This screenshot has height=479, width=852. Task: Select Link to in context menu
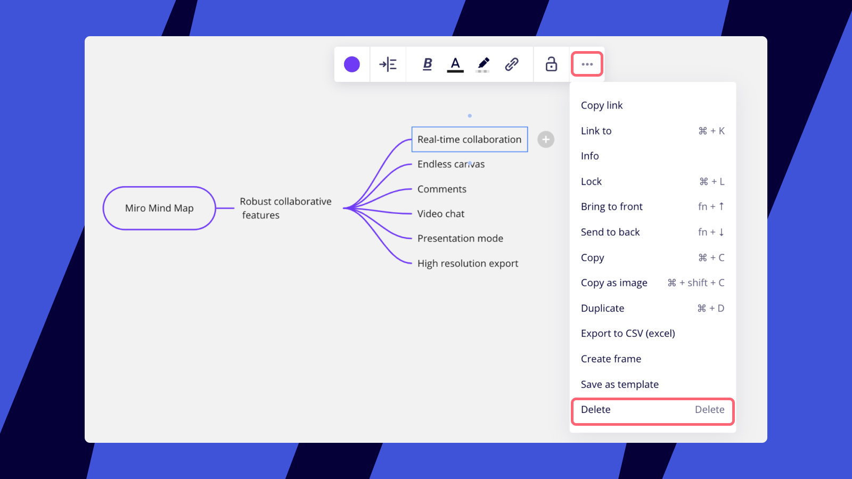click(596, 131)
